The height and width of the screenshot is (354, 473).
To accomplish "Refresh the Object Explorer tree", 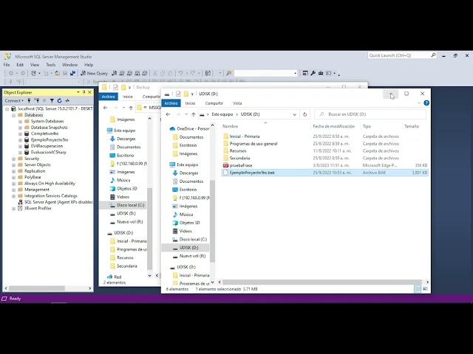I will pyautogui.click(x=59, y=100).
